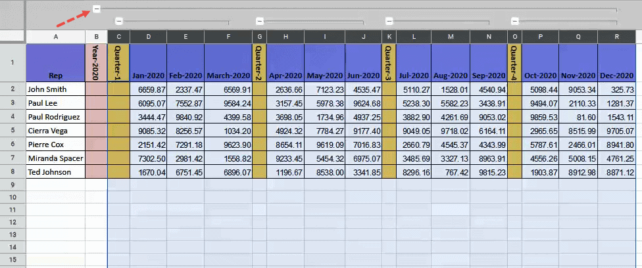The height and width of the screenshot is (268, 642).
Task: Click the Year-2020 header cell
Action: (x=96, y=63)
